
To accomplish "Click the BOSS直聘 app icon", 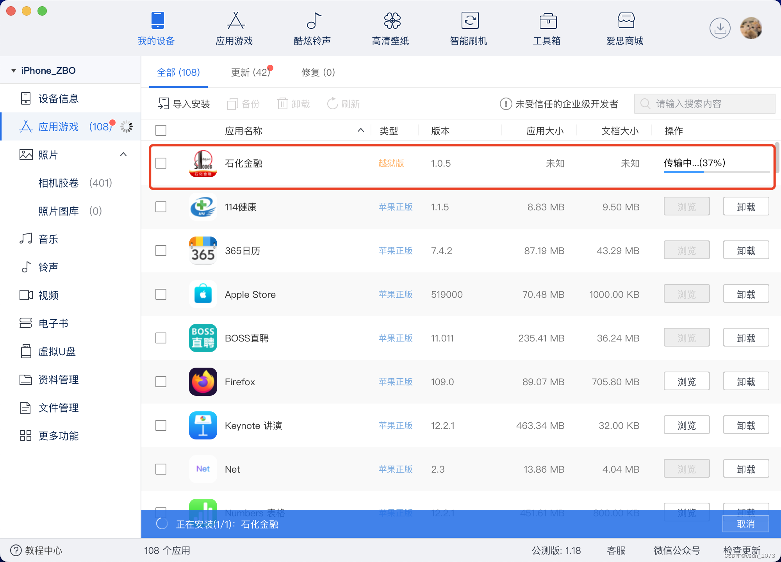I will [203, 338].
